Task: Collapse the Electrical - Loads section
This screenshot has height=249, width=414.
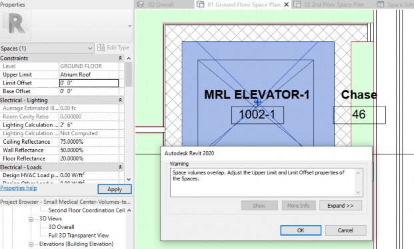Action: (120, 167)
